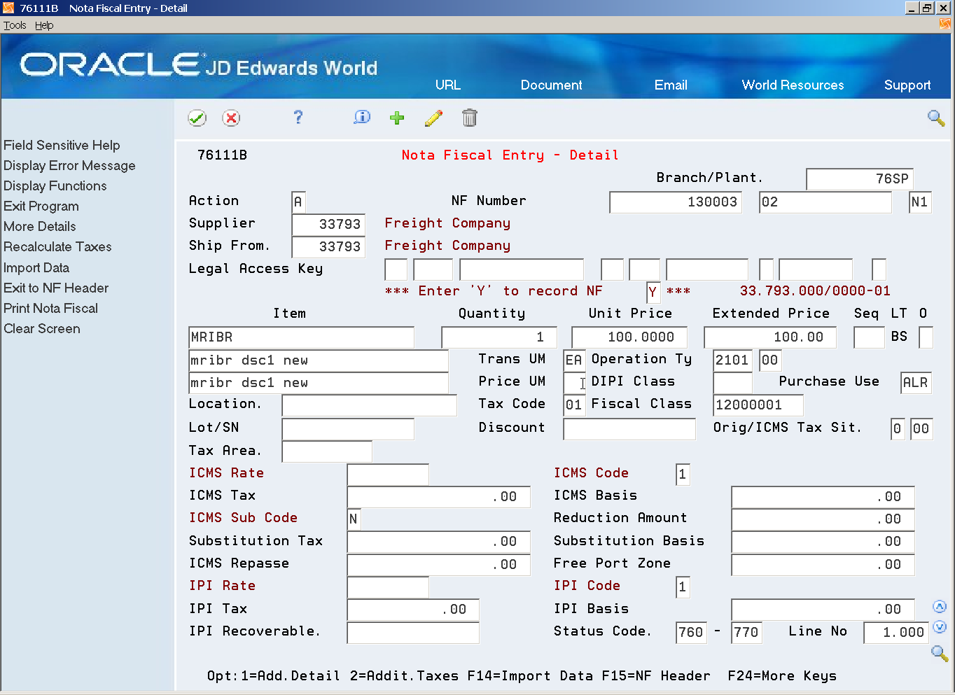Click the magnifier icon in the top right
955x695 pixels.
[935, 118]
